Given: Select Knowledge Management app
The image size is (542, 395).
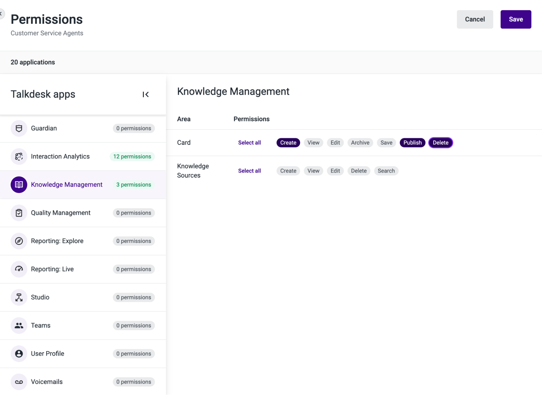Looking at the screenshot, I should point(83,185).
